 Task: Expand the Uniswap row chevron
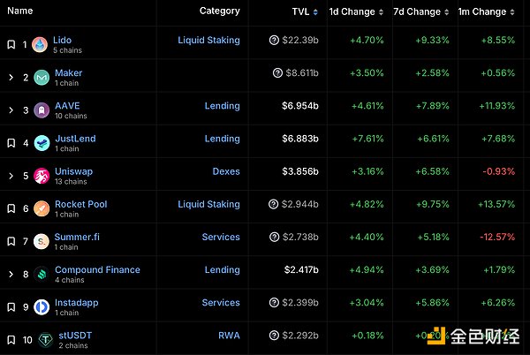coord(11,177)
